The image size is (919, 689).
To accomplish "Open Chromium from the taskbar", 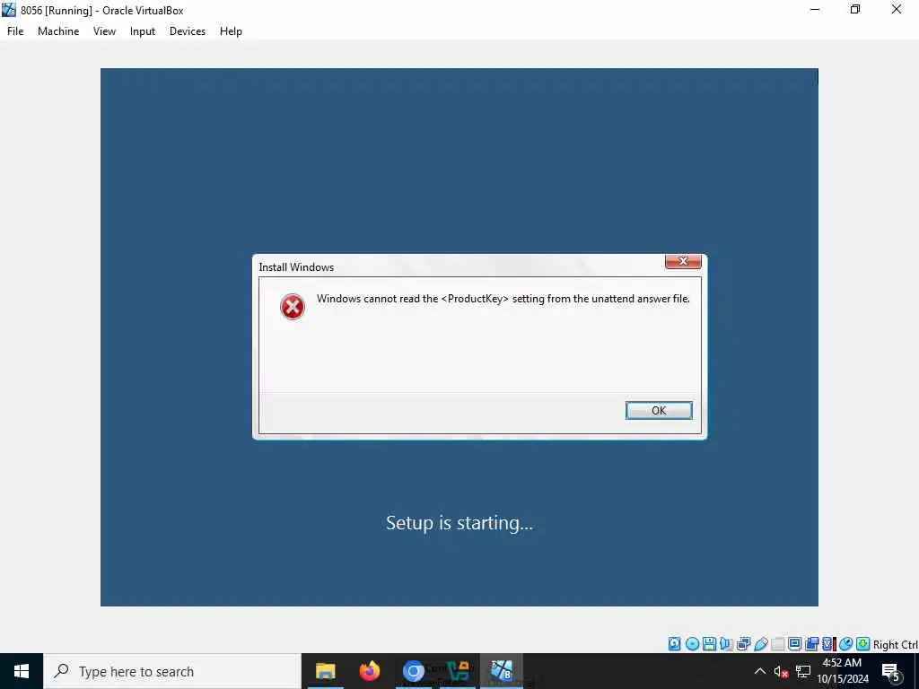I will pos(413,671).
